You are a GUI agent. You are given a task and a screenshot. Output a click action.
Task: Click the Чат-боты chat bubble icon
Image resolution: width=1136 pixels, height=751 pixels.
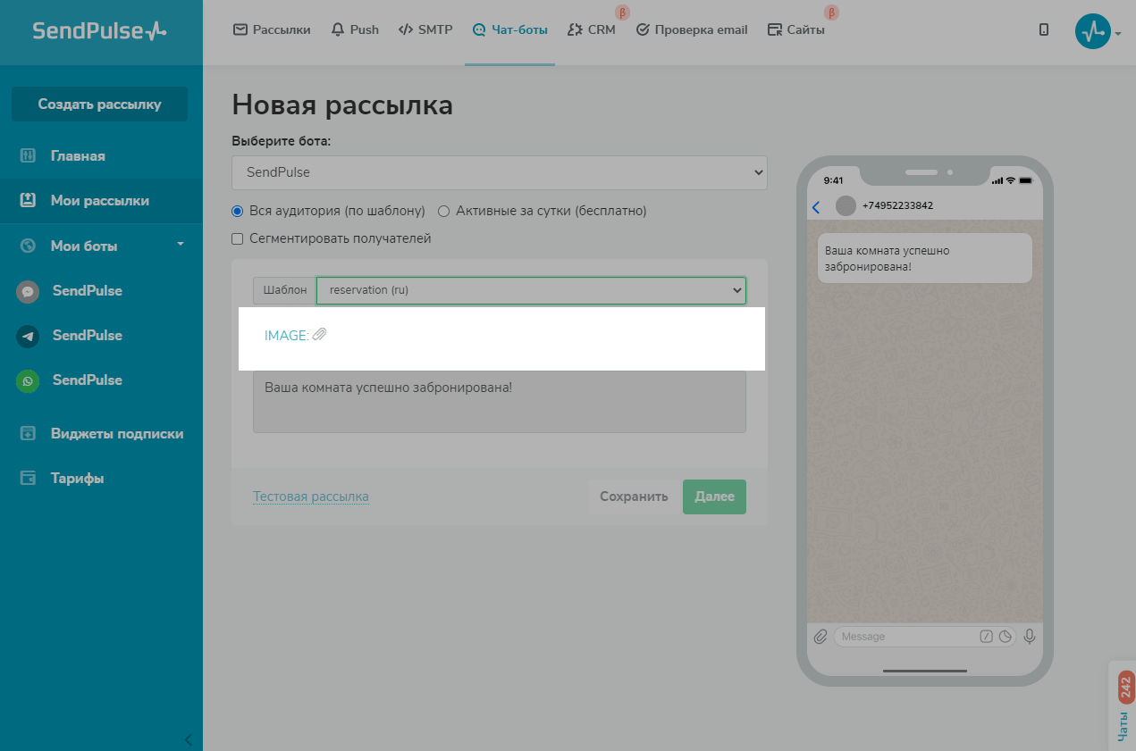tap(479, 29)
